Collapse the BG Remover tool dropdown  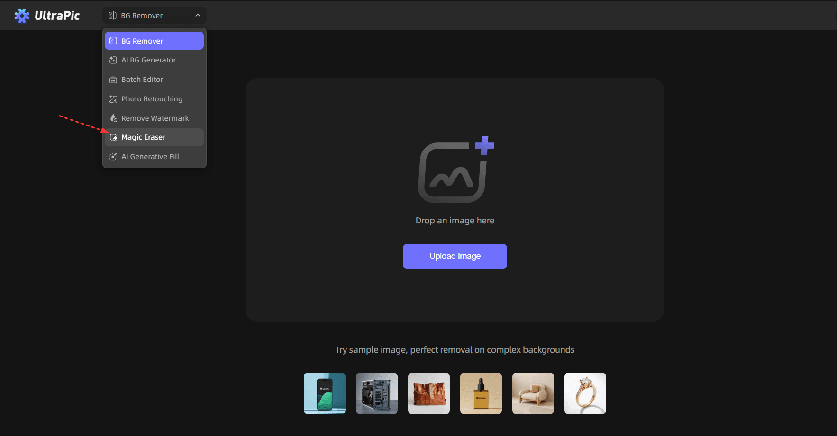tap(154, 16)
